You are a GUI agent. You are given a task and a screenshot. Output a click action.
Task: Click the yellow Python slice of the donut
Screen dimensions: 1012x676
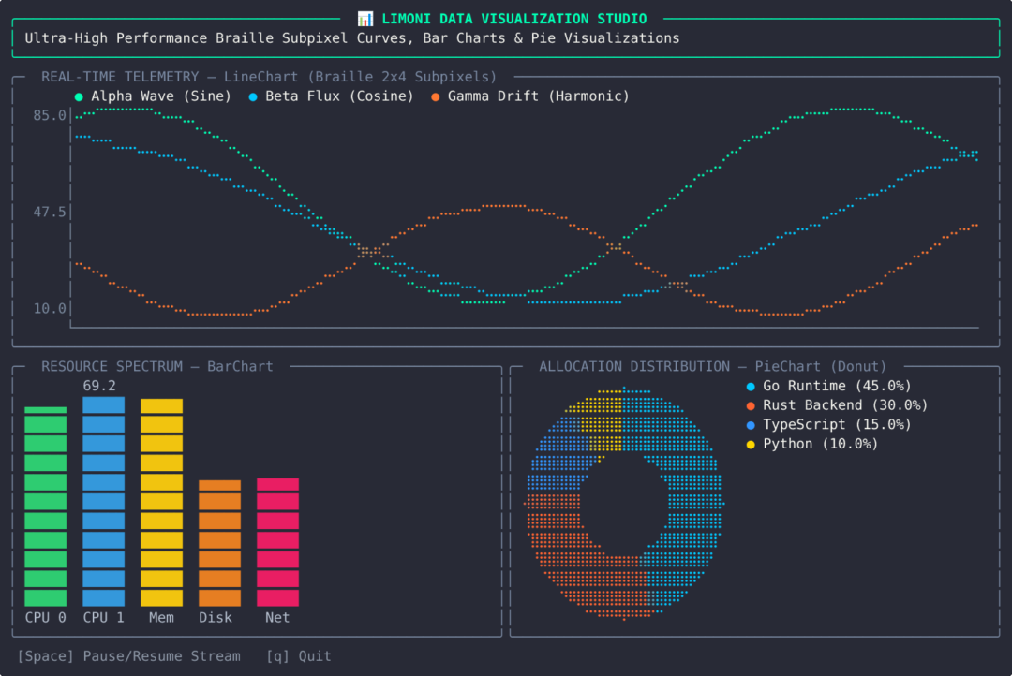click(x=602, y=422)
